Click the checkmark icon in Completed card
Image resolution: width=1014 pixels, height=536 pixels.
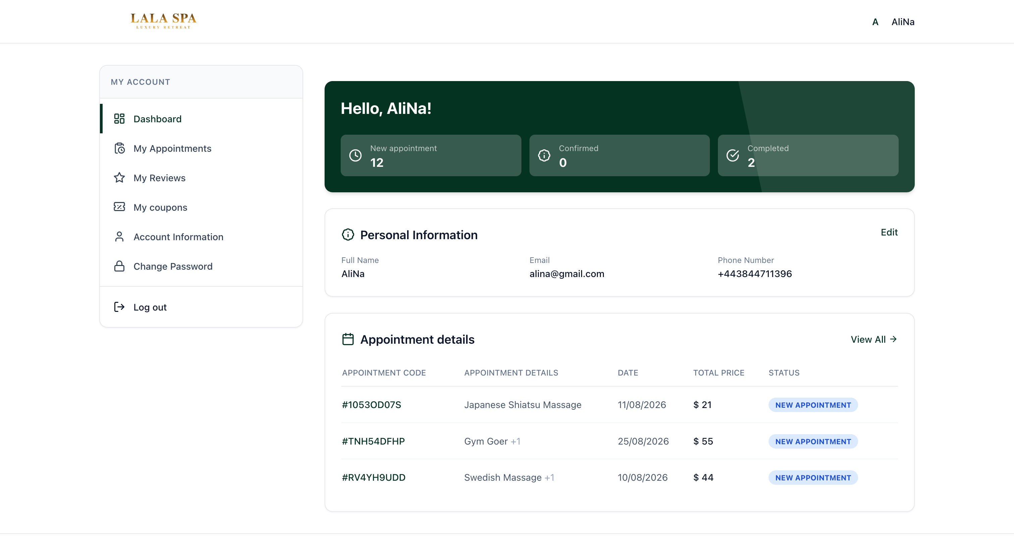click(733, 155)
